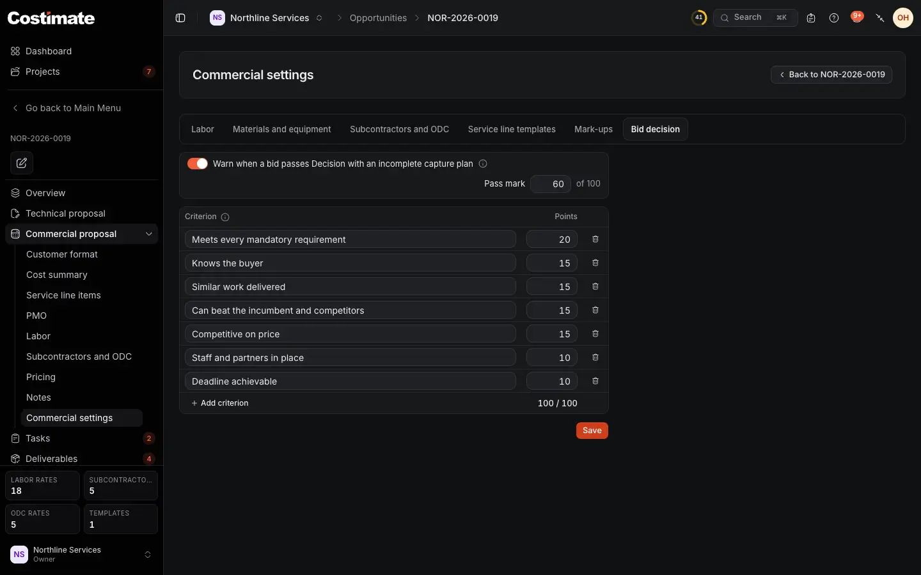Click the 100 / 100 points total

pos(558,403)
